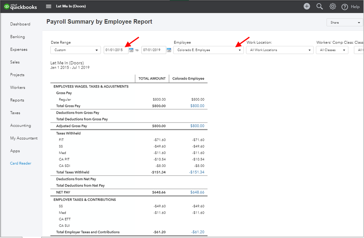Viewport: 364px width, 238px height.
Task: Toggle the hamburger navigation menu
Action: [48, 6]
